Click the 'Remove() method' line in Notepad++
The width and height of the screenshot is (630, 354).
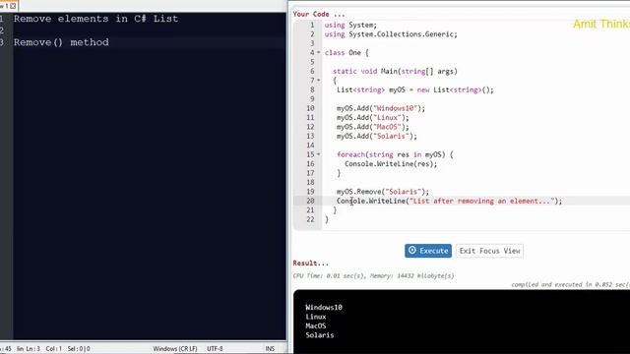(61, 42)
